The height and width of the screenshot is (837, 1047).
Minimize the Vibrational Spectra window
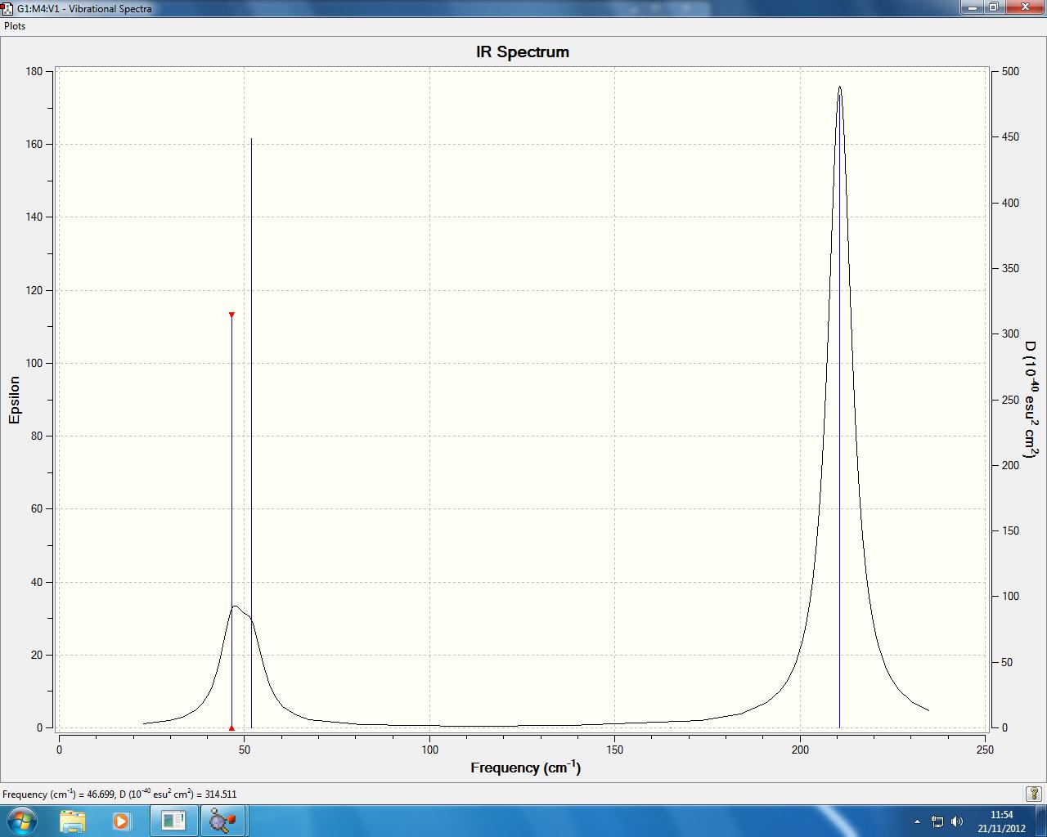tap(971, 7)
